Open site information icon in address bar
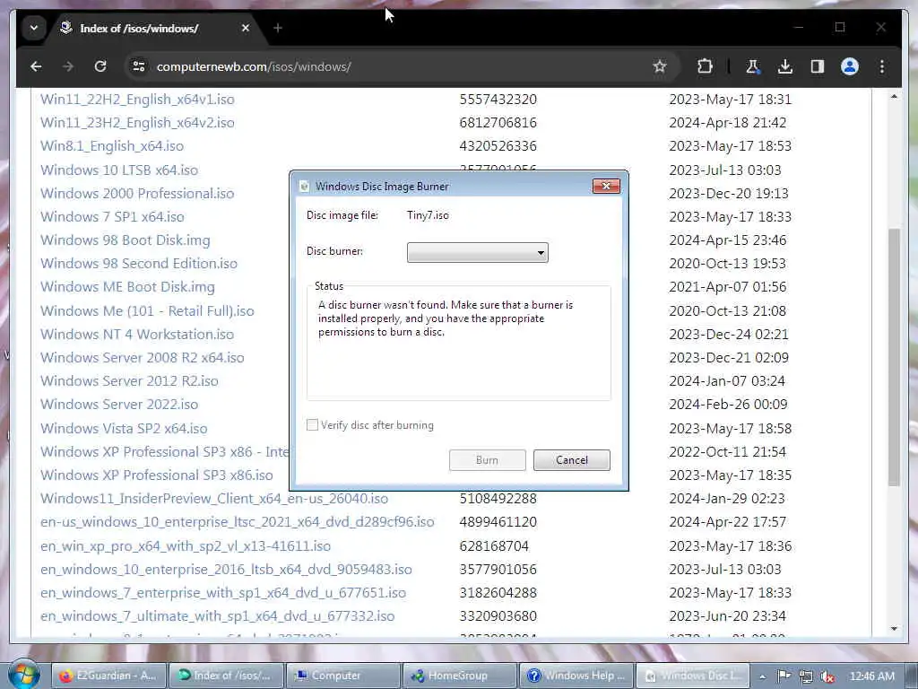This screenshot has height=689, width=918. click(x=139, y=66)
